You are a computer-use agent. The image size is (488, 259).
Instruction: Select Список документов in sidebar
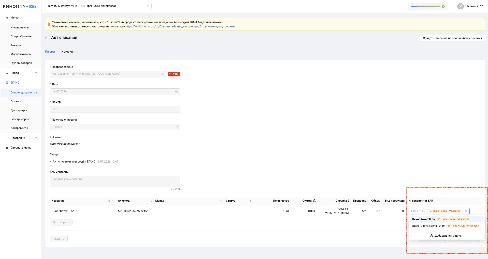pos(21,92)
